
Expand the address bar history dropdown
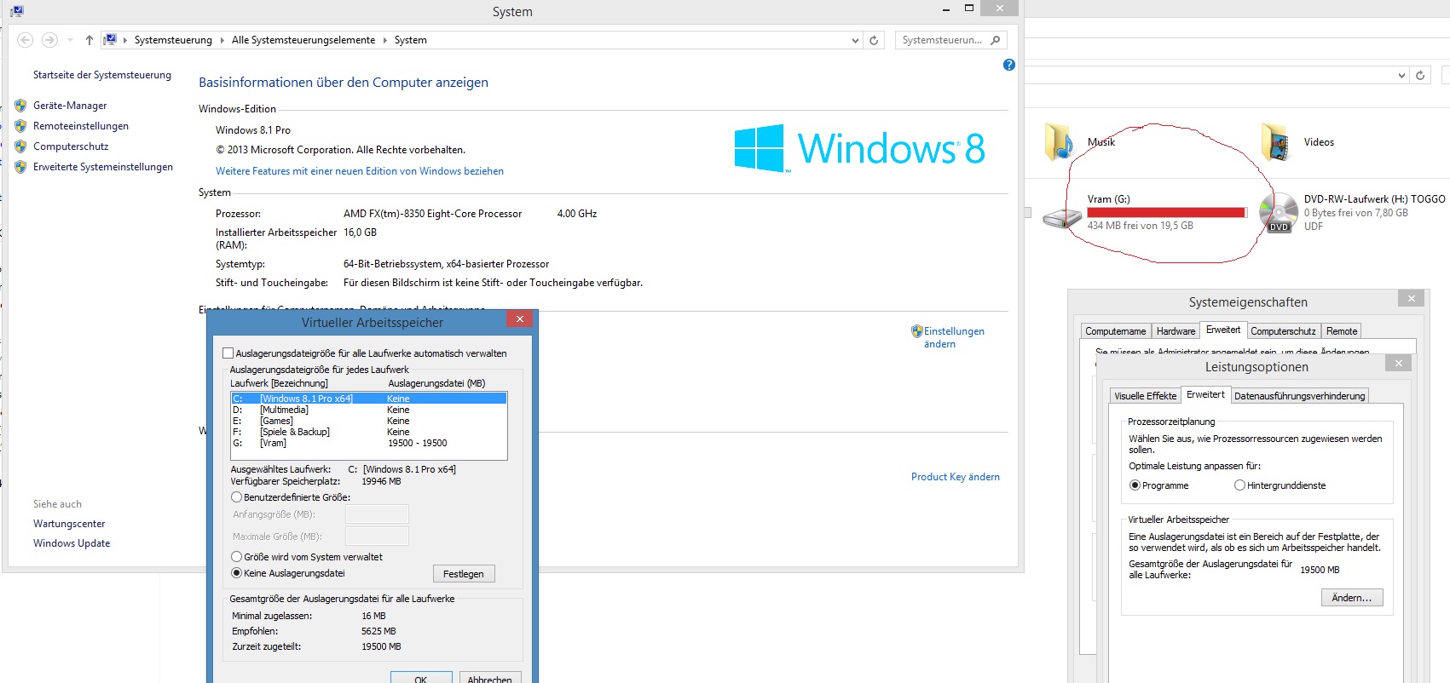pyautogui.click(x=855, y=40)
